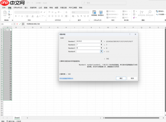Click the Cut scissors icon
The width and height of the screenshot is (166, 122).
point(9,11)
